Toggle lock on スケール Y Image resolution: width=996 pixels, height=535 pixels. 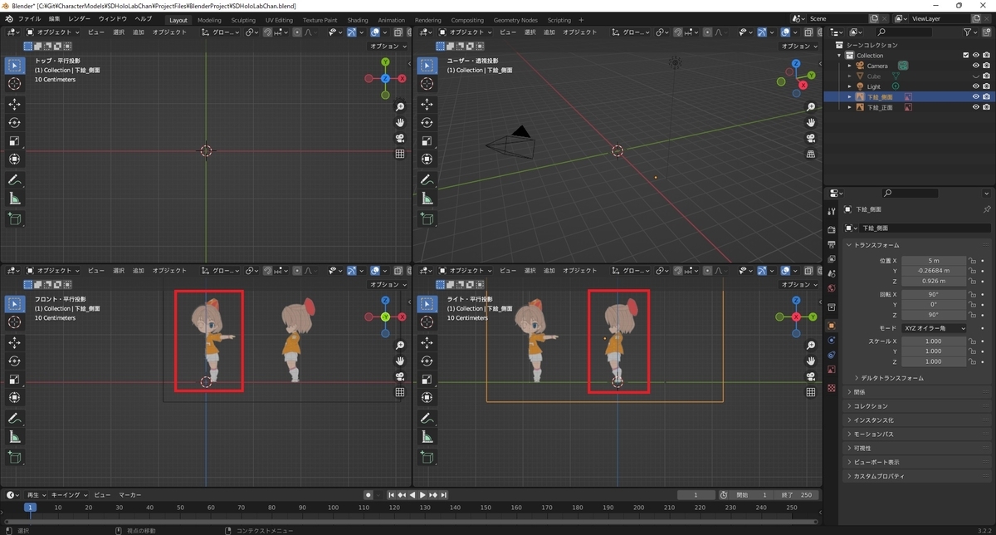click(x=974, y=351)
